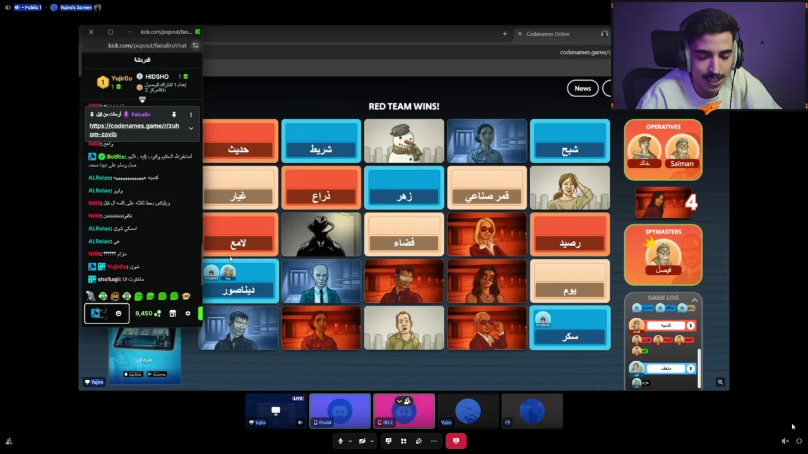Image resolution: width=808 pixels, height=454 pixels.
Task: Toggle the camera on button
Action: 362,441
